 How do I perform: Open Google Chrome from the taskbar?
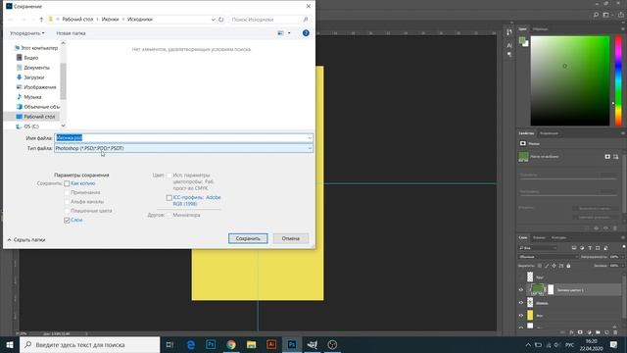pos(231,344)
